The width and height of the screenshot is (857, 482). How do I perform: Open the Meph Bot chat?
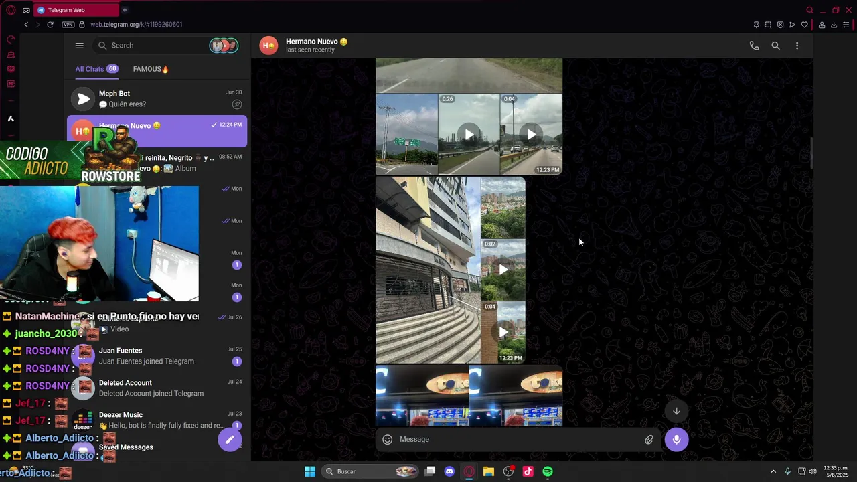tap(157, 99)
